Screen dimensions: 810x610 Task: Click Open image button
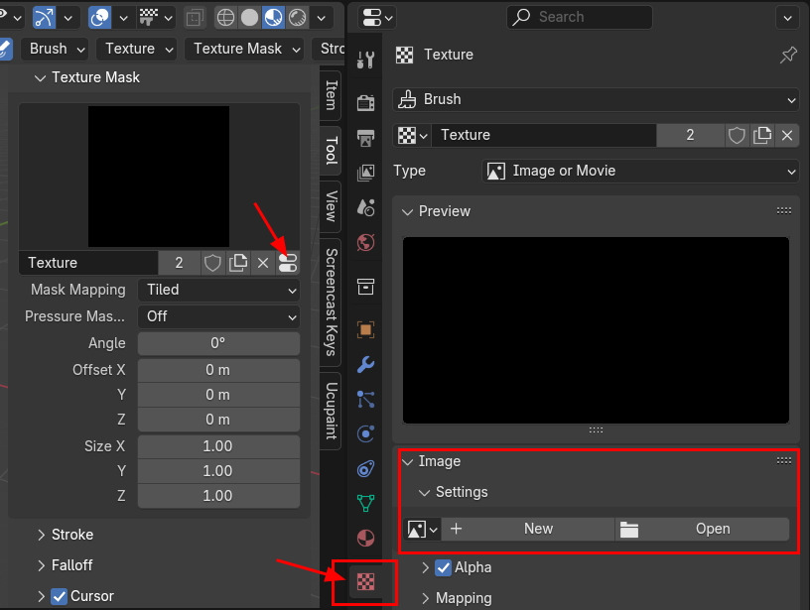(702, 529)
